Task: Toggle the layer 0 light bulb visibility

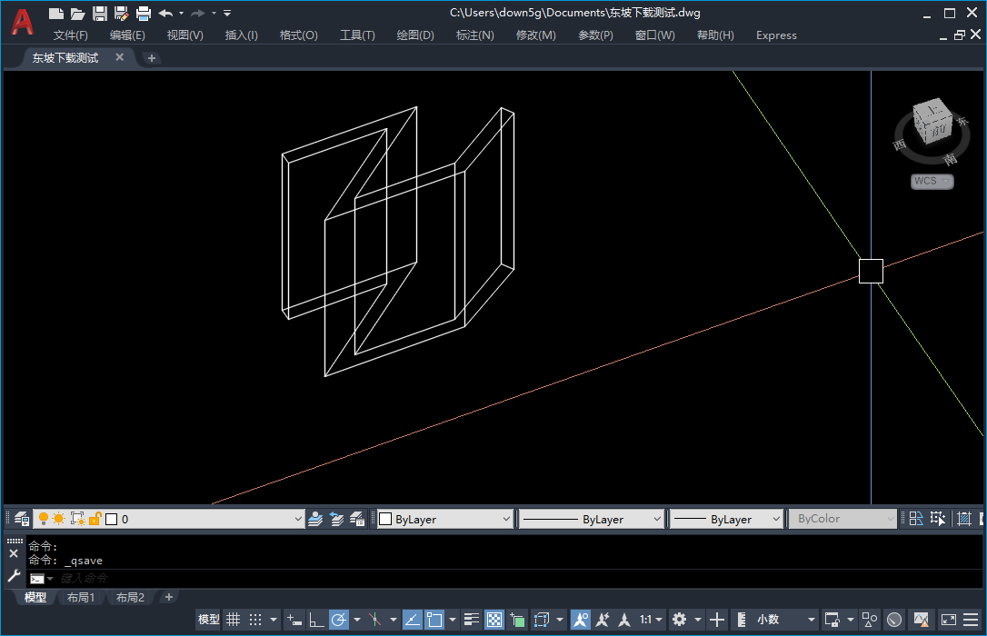Action: 42,518
